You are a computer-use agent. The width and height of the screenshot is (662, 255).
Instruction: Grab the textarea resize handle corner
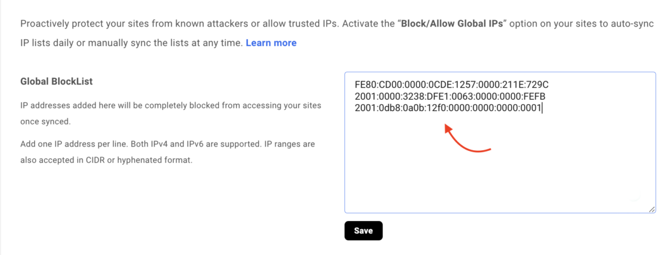coord(651,208)
